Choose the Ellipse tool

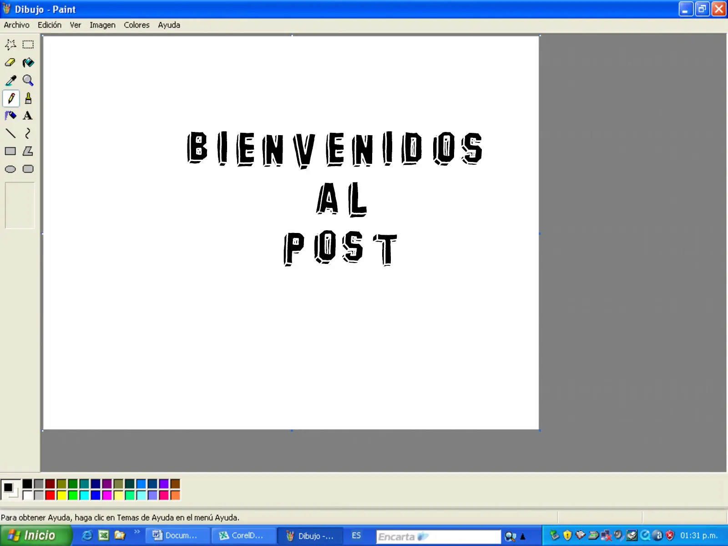pyautogui.click(x=10, y=169)
